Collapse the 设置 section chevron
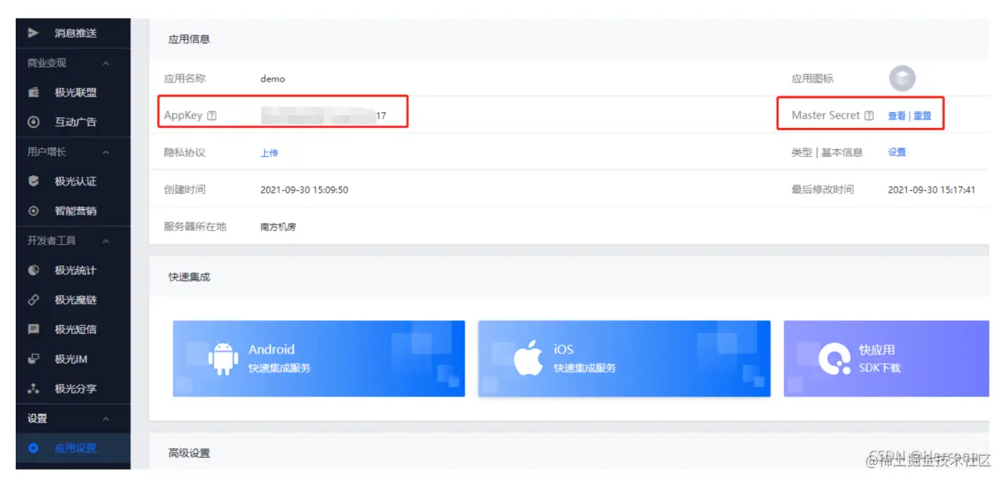The width and height of the screenshot is (1006, 483). [106, 419]
